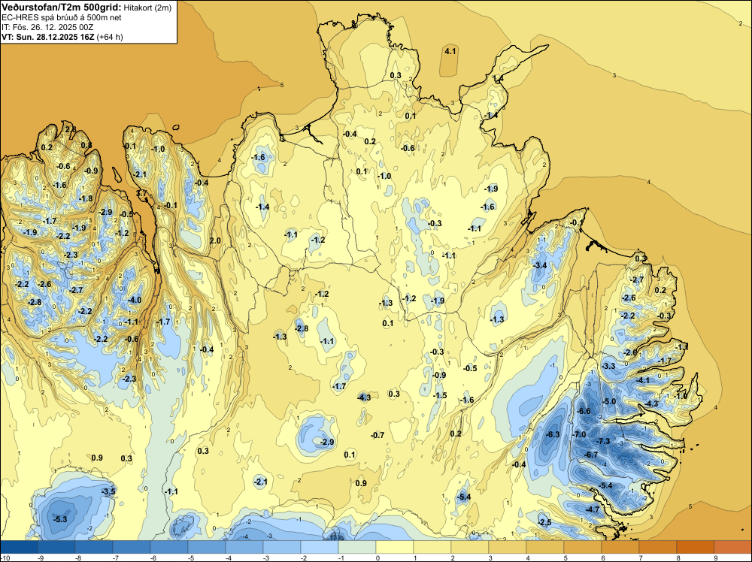Screen dimensions: 752x562
Task: Click the '-7.3' temperature value
Action: tap(603, 441)
